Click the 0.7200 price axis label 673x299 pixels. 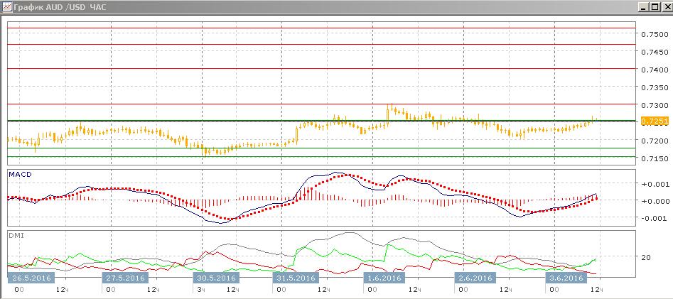pos(654,141)
